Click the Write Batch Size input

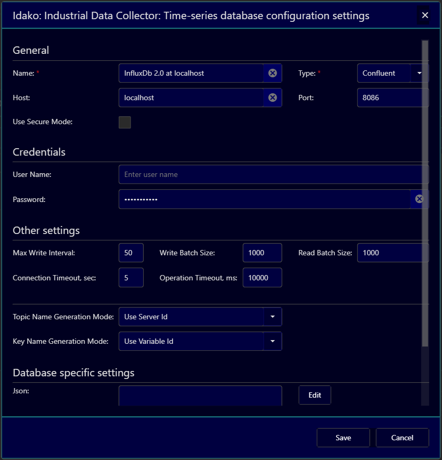click(262, 253)
